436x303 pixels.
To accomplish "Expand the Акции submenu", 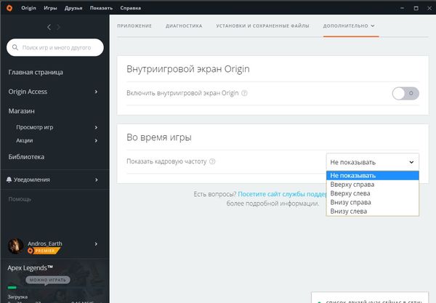I will [96, 141].
